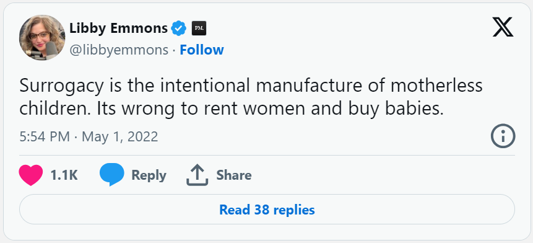Open Libby Emmons' profile photo
Viewport: 533px width, 243px height.
[42, 38]
